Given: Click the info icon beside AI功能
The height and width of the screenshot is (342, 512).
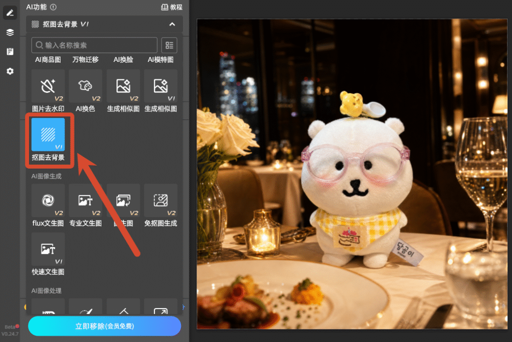Looking at the screenshot, I should (x=53, y=7).
